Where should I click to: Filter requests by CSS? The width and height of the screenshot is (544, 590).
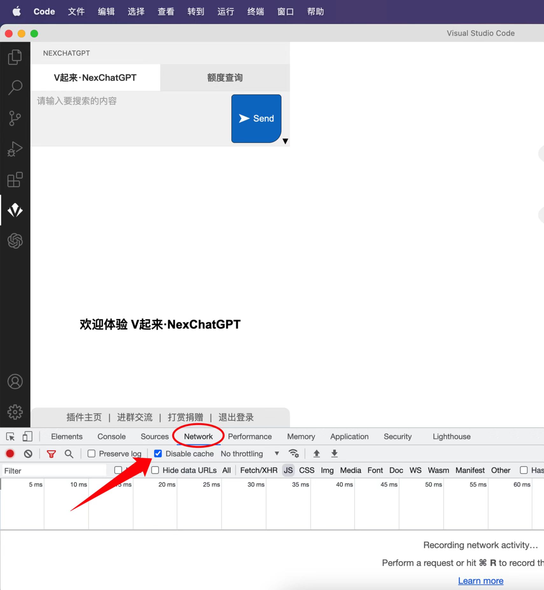click(307, 470)
